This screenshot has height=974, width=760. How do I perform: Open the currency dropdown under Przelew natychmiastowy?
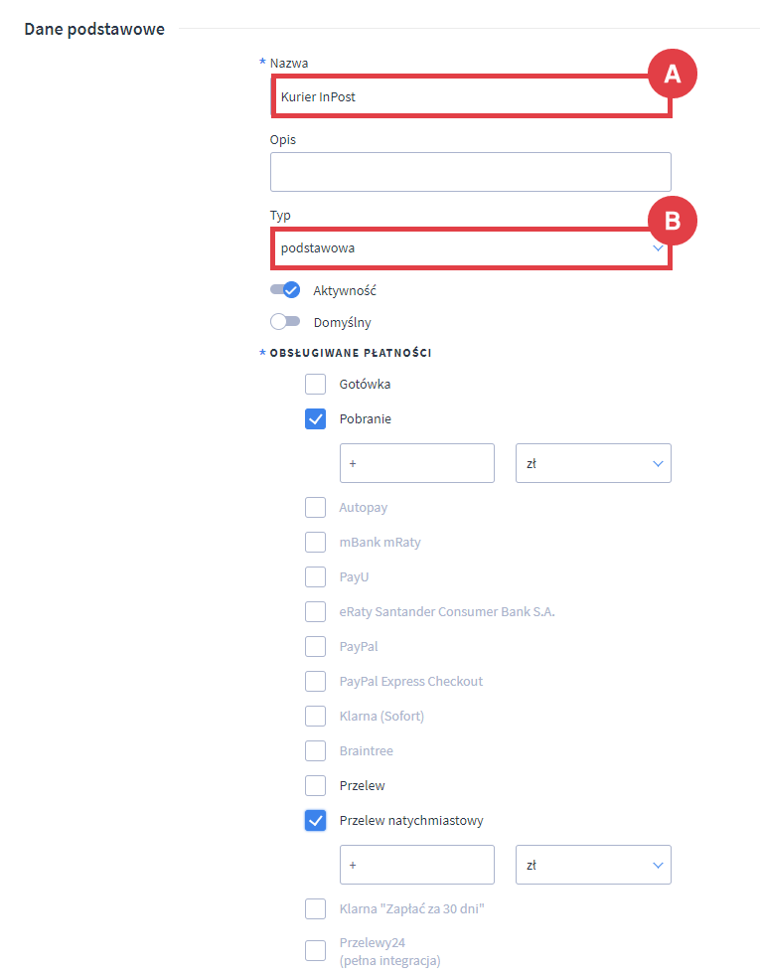click(x=593, y=865)
